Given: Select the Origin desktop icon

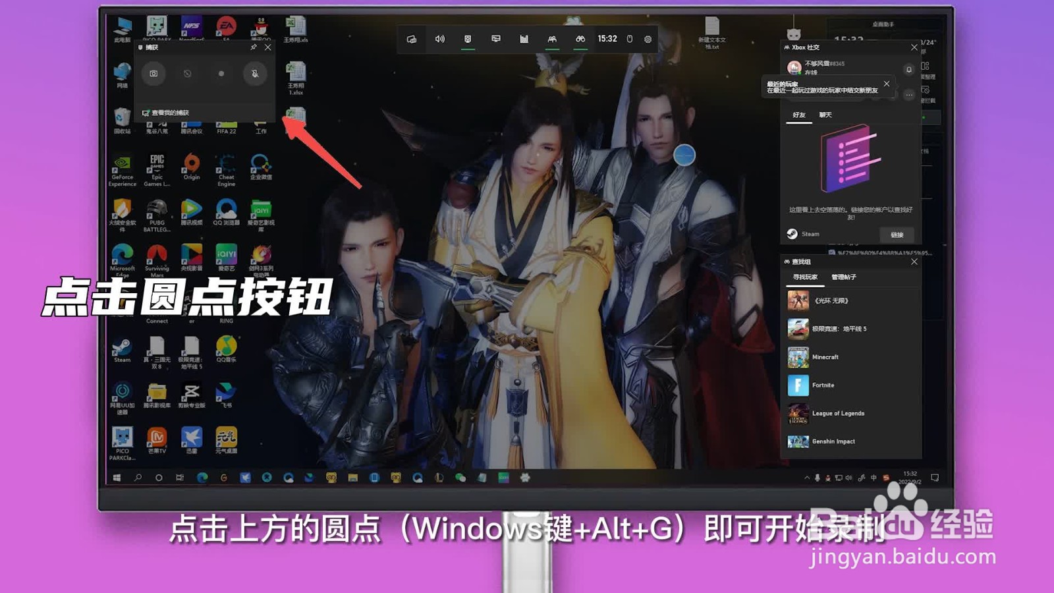Looking at the screenshot, I should 192,167.
